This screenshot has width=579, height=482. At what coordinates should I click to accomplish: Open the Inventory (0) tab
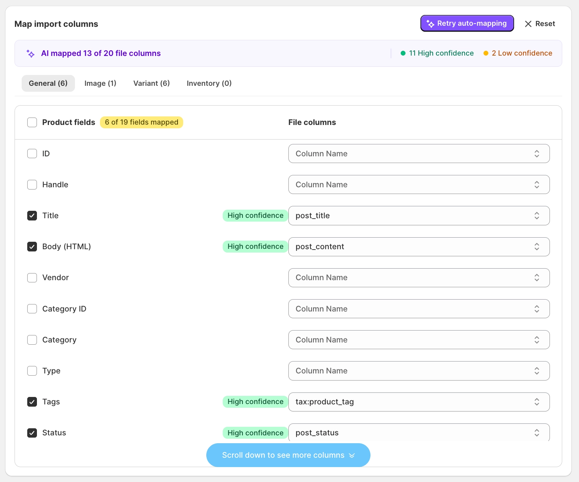(209, 83)
